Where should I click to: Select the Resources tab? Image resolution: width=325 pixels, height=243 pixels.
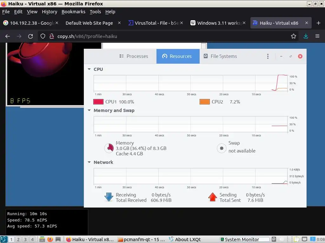(x=178, y=56)
